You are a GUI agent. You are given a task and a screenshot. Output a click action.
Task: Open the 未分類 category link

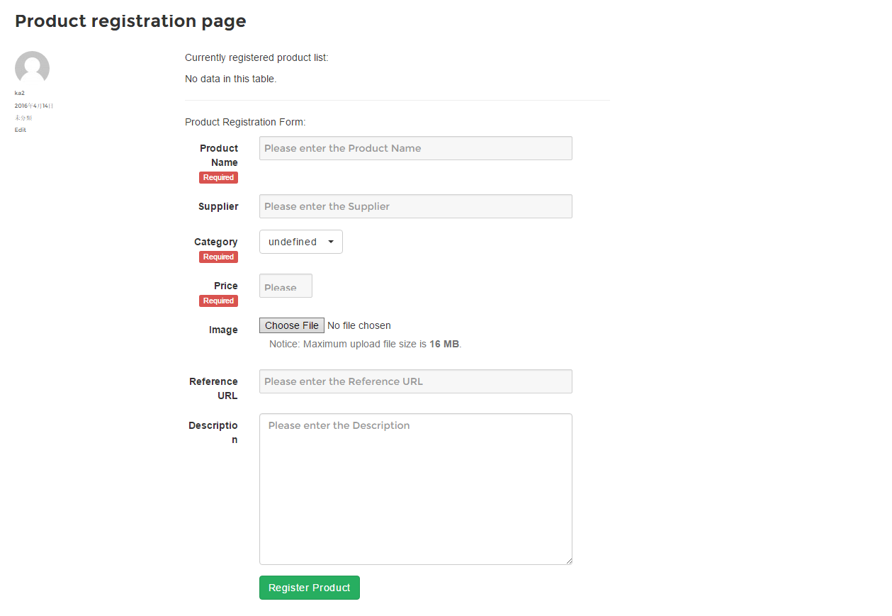click(23, 118)
